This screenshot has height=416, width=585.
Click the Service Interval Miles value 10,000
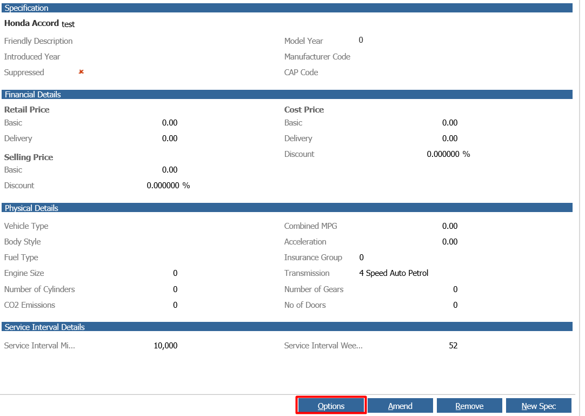click(x=166, y=345)
